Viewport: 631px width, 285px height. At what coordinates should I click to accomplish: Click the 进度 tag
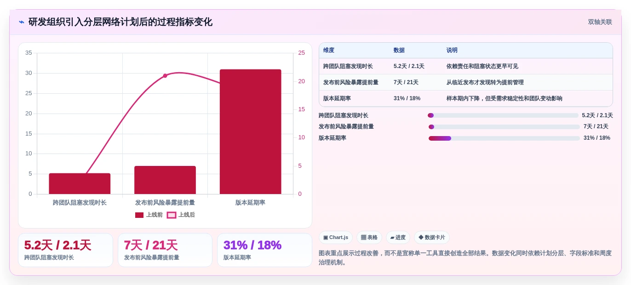pyautogui.click(x=398, y=238)
